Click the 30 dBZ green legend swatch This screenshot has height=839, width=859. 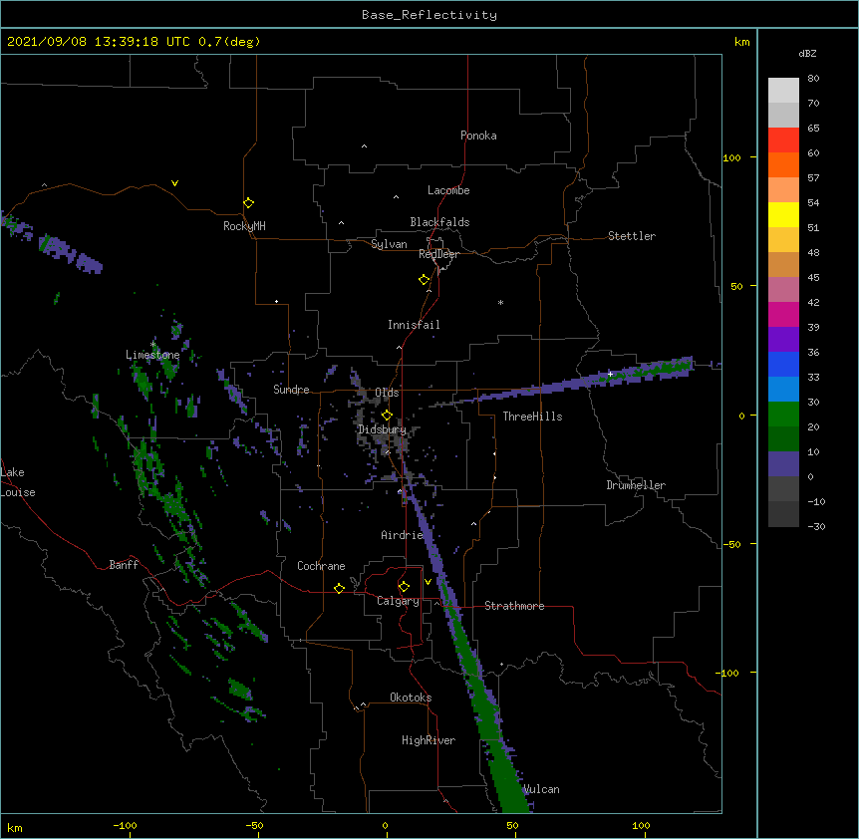point(783,415)
